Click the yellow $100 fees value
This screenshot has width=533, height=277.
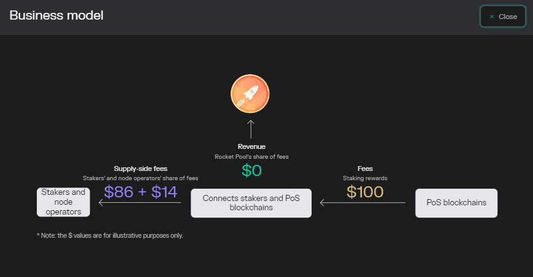365,192
